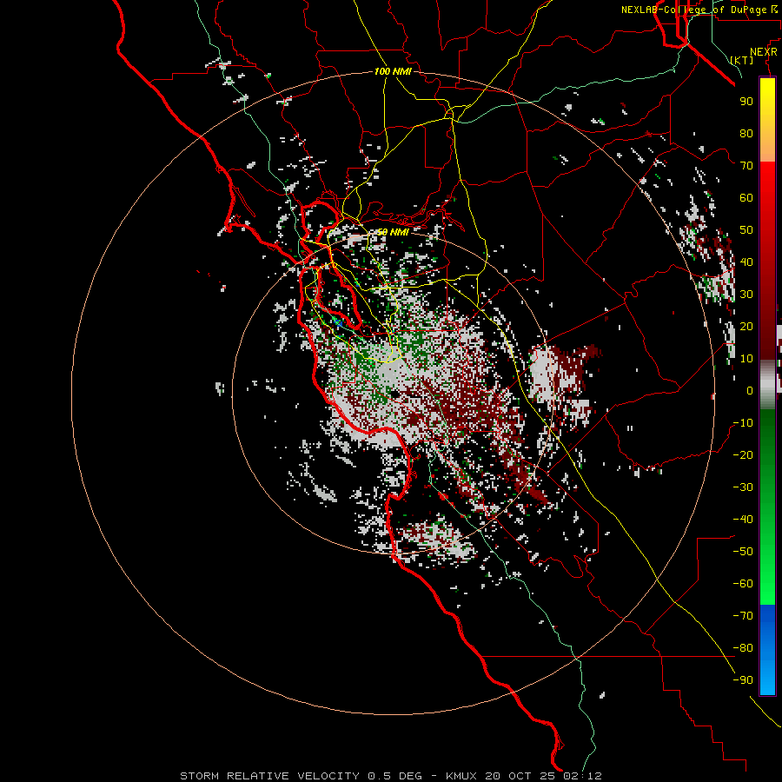Screen dimensions: 782x782
Task: Click the 0 value on the velocity scale
Action: point(750,391)
